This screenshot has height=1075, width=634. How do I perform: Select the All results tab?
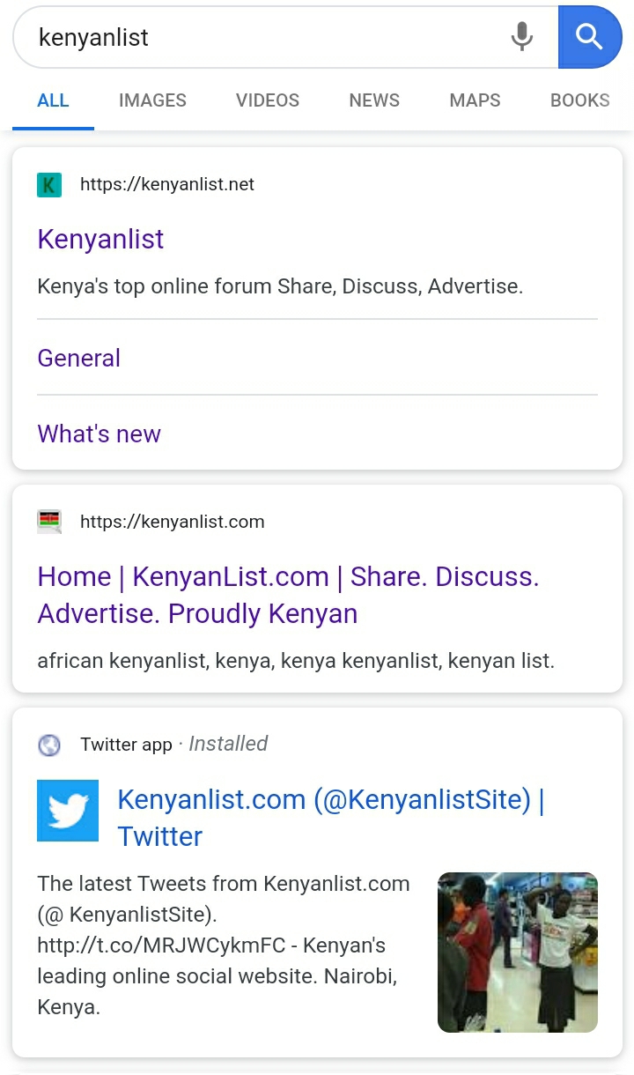(53, 100)
